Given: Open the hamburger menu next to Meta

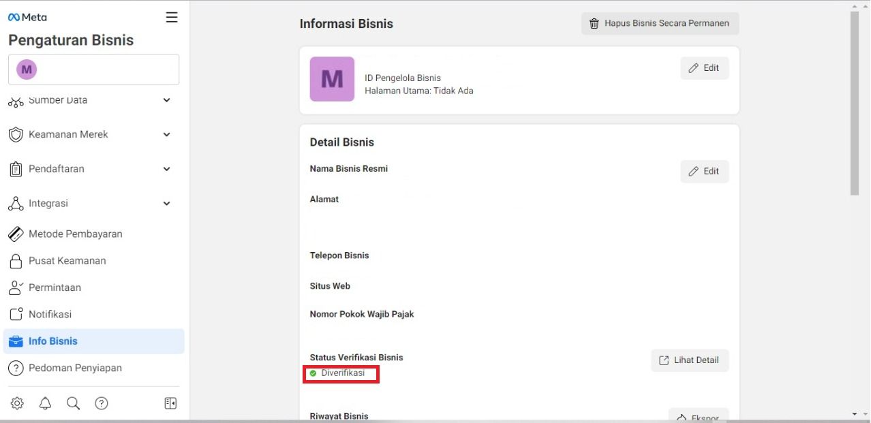Looking at the screenshot, I should (x=172, y=18).
